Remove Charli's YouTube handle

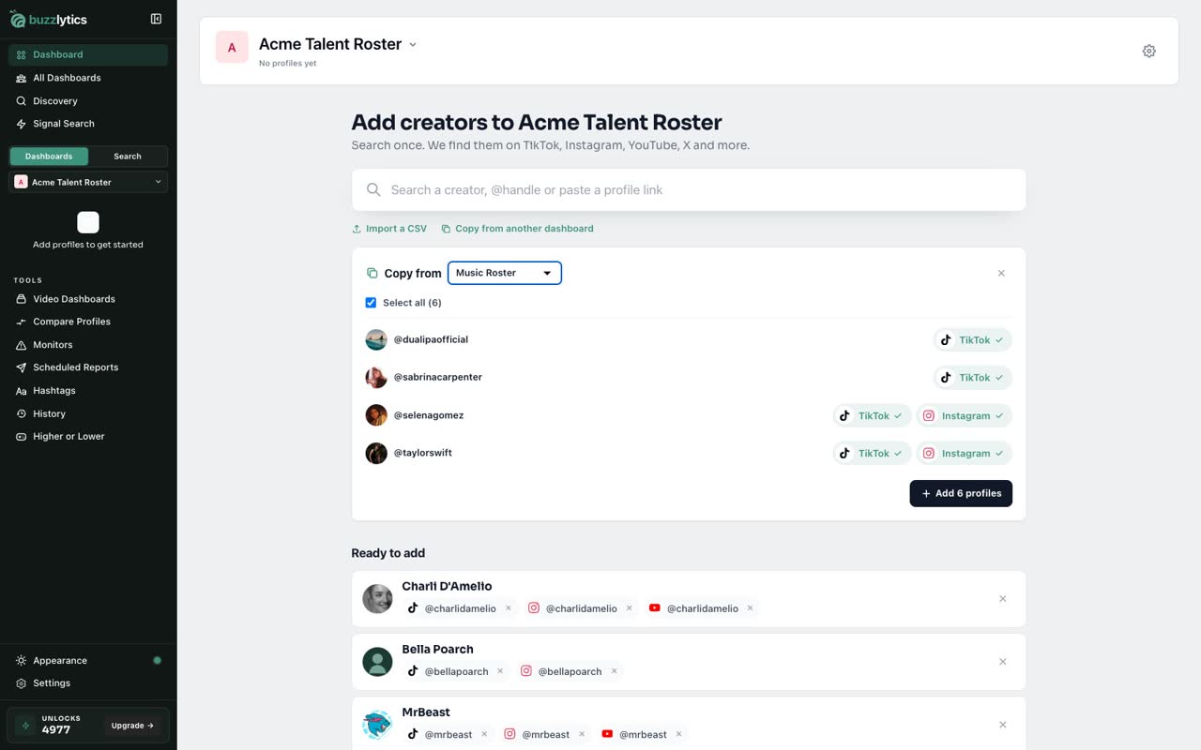[x=750, y=608]
